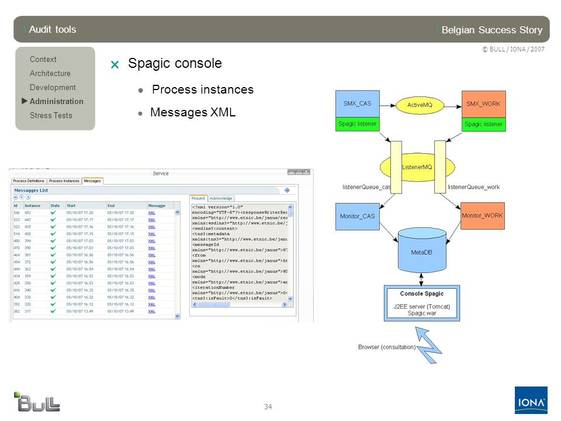Open XML link for message 444
The width and height of the screenshot is (561, 421).
click(152, 269)
